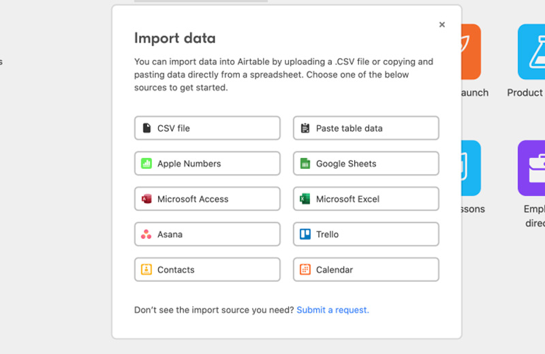Image resolution: width=545 pixels, height=354 pixels.
Task: Click the Trello blue board icon
Action: click(x=305, y=234)
